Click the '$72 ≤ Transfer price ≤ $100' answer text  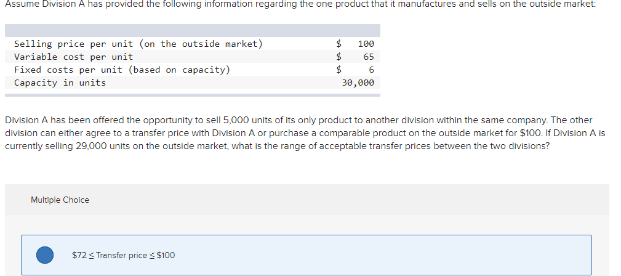pyautogui.click(x=123, y=256)
